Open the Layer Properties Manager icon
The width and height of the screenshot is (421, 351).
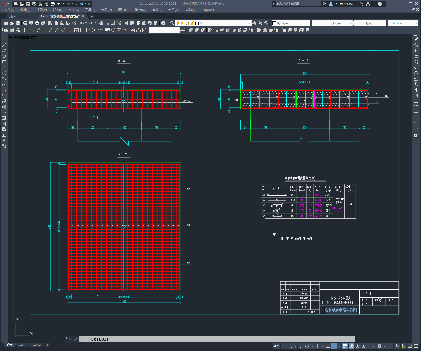tap(172, 23)
